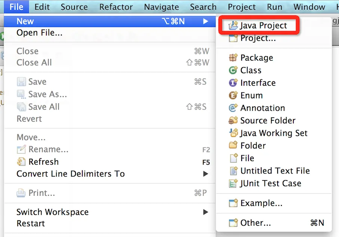Click the Enum icon in submenu
The image size is (339, 237).
(233, 95)
